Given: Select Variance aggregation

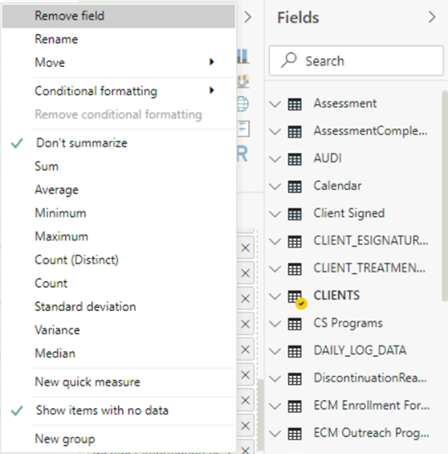Looking at the screenshot, I should [119, 330].
